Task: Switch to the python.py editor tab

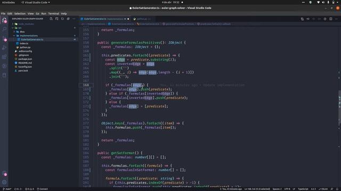Action: pyautogui.click(x=142, y=19)
